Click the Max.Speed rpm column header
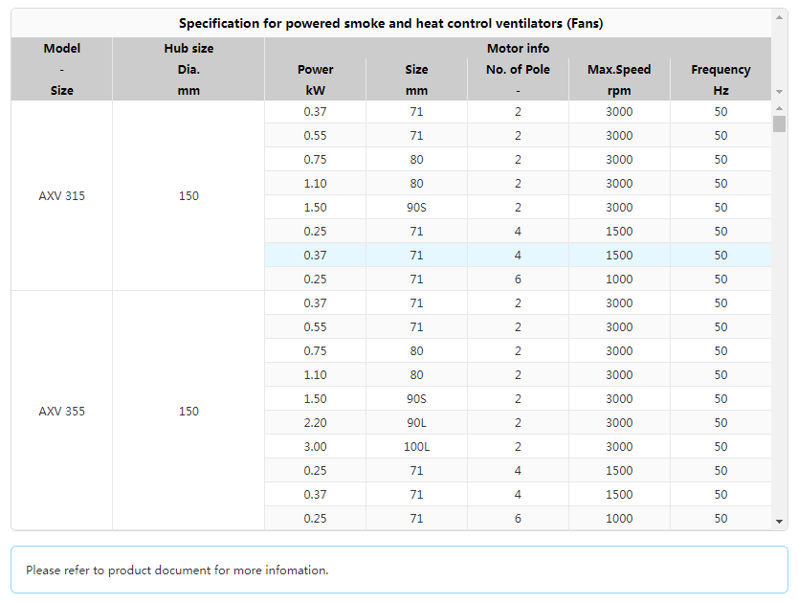The width and height of the screenshot is (798, 604). coord(619,79)
